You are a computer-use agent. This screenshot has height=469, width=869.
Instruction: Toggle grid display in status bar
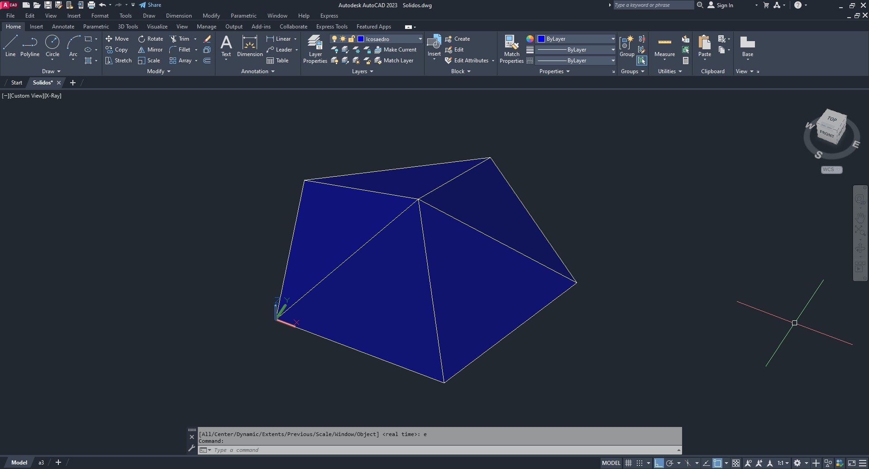[628, 463]
